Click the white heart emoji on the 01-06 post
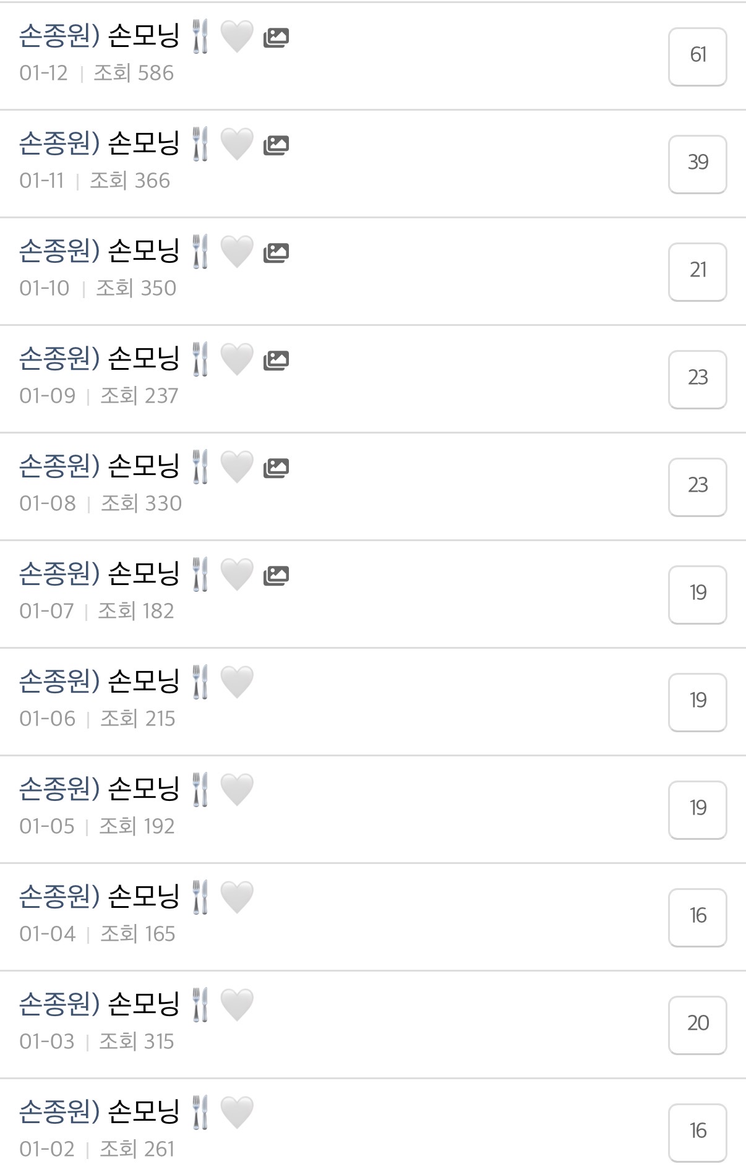This screenshot has height=1172, width=746. (237, 682)
